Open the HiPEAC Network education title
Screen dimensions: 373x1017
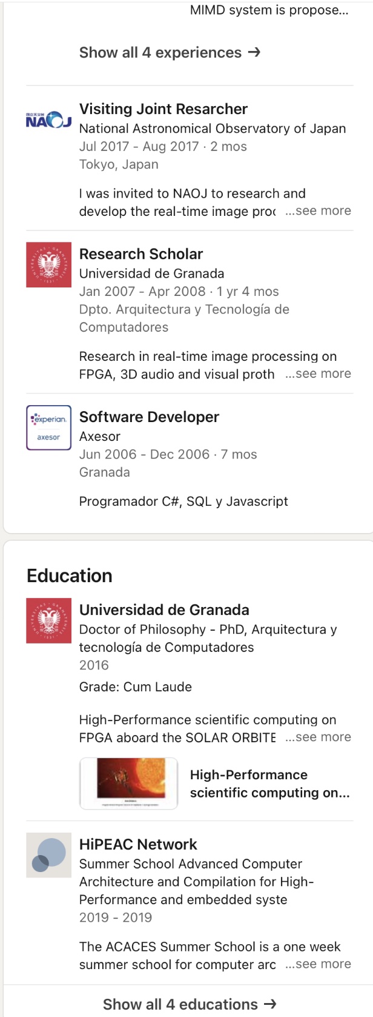(138, 845)
